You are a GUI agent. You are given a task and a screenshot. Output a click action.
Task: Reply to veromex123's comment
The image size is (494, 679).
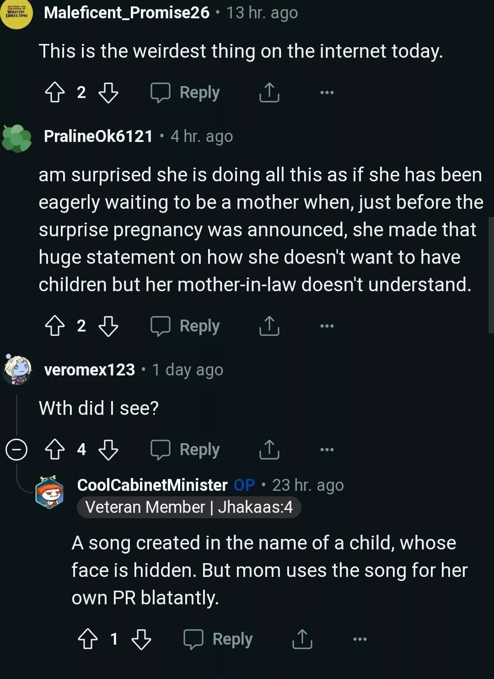[x=186, y=450]
